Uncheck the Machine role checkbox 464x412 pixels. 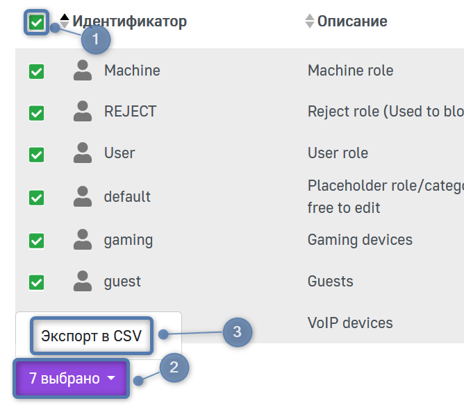36,71
